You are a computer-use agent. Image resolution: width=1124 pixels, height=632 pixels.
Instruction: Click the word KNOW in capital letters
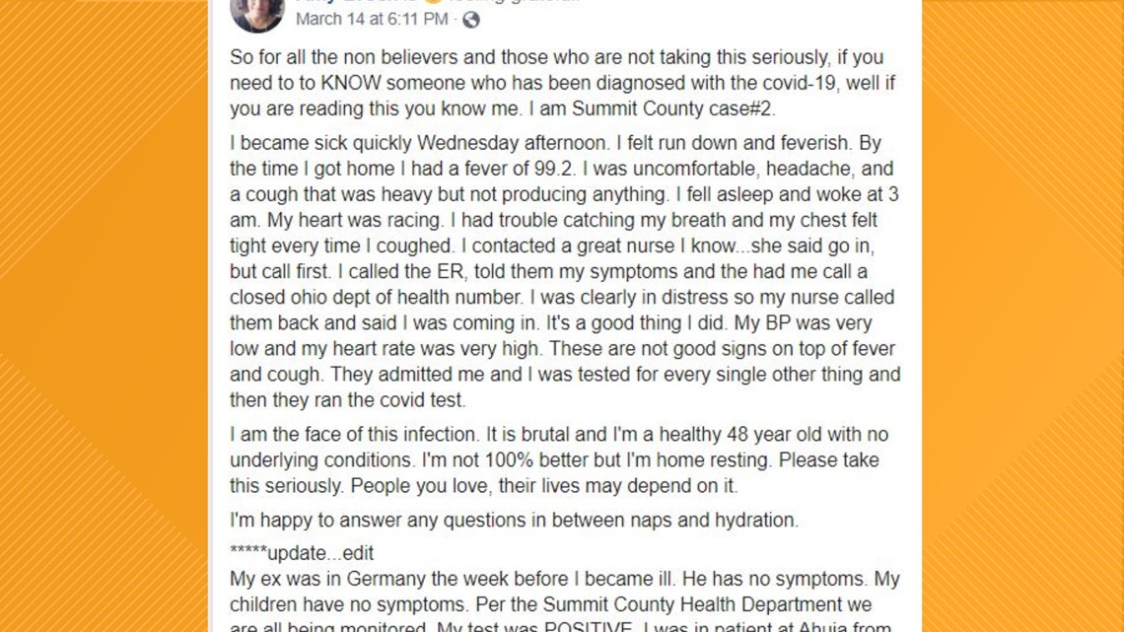[x=351, y=83]
